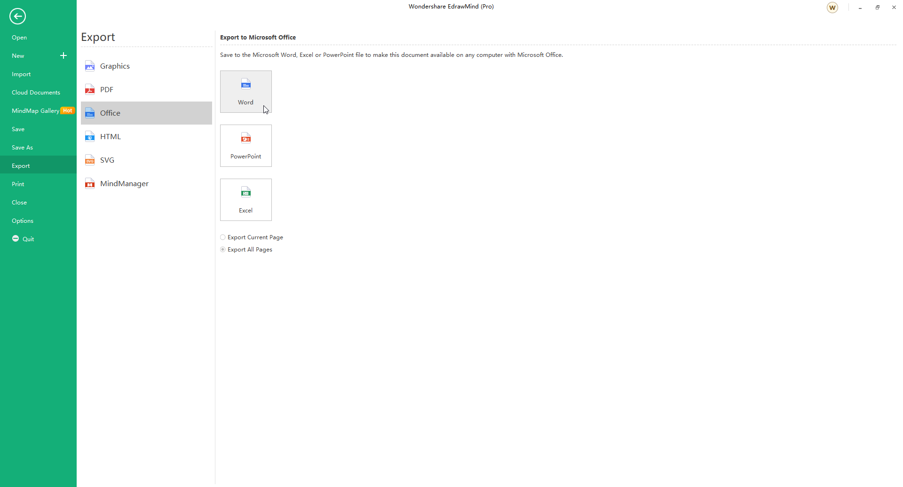Open the Print section

point(38,184)
